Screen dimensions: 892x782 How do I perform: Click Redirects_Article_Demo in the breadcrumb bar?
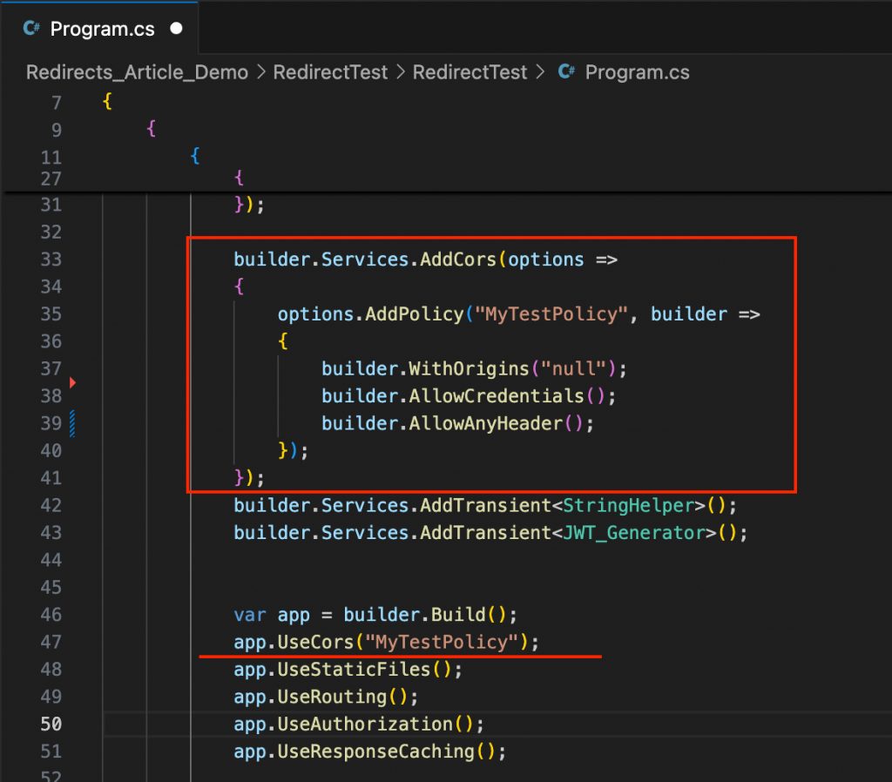point(136,72)
